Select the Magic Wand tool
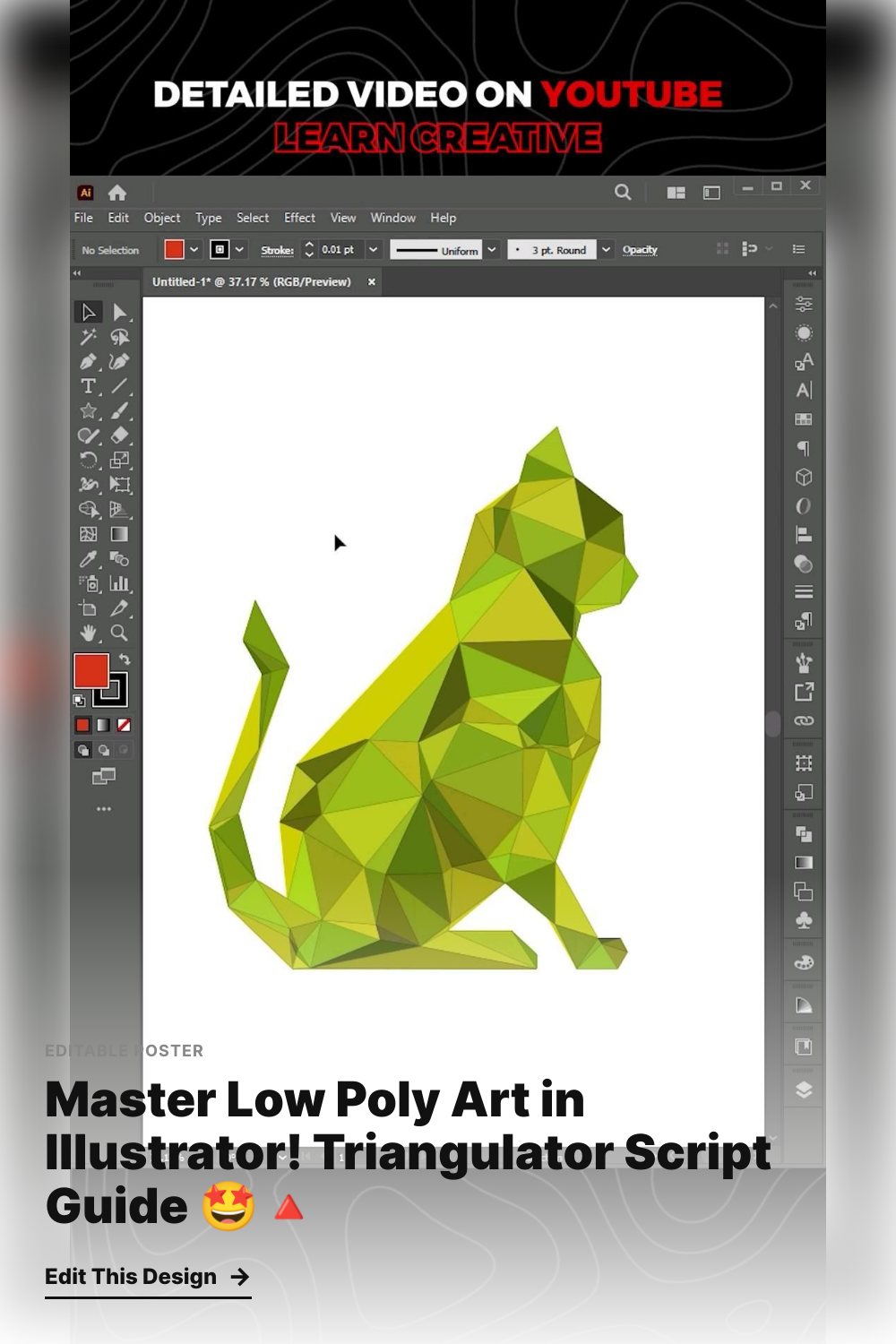The image size is (896, 1344). [x=88, y=337]
